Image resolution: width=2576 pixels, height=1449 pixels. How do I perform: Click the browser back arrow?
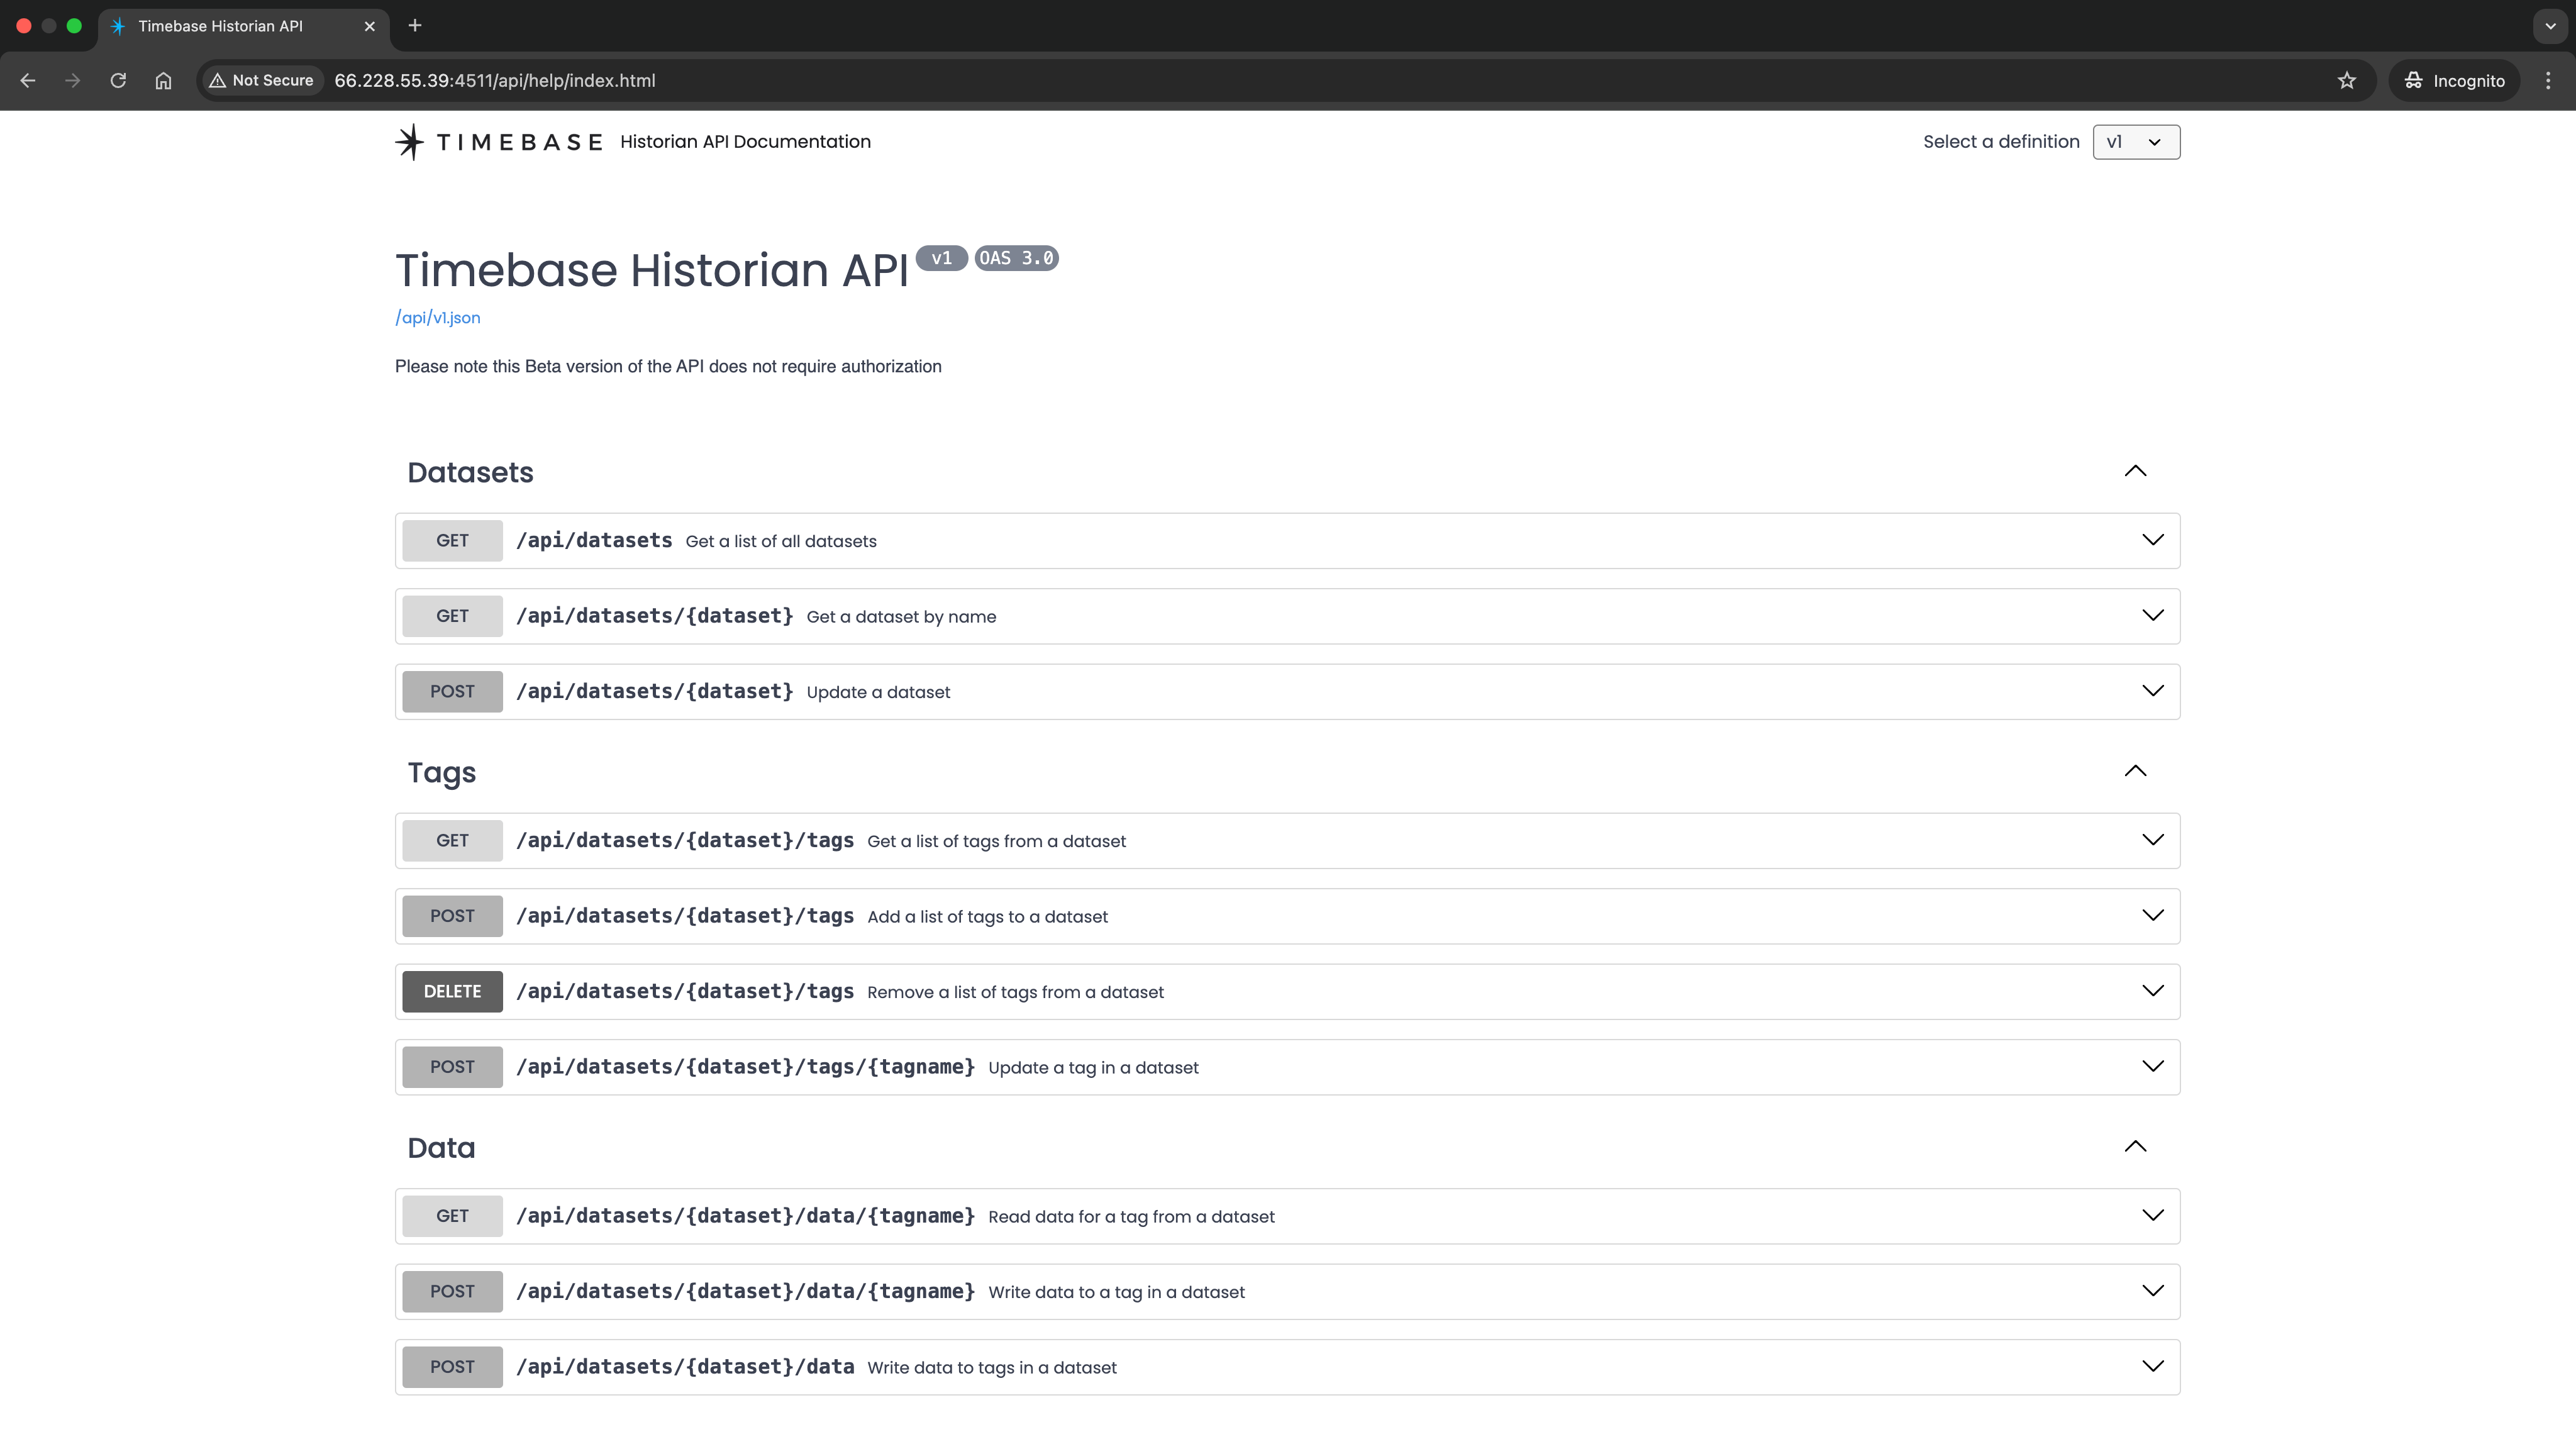point(27,80)
